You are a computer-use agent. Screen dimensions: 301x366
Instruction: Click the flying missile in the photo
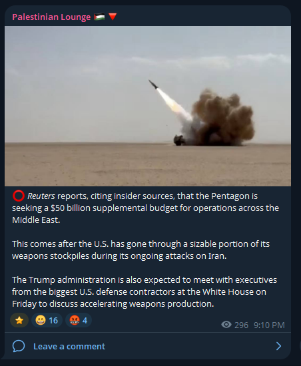153,85
